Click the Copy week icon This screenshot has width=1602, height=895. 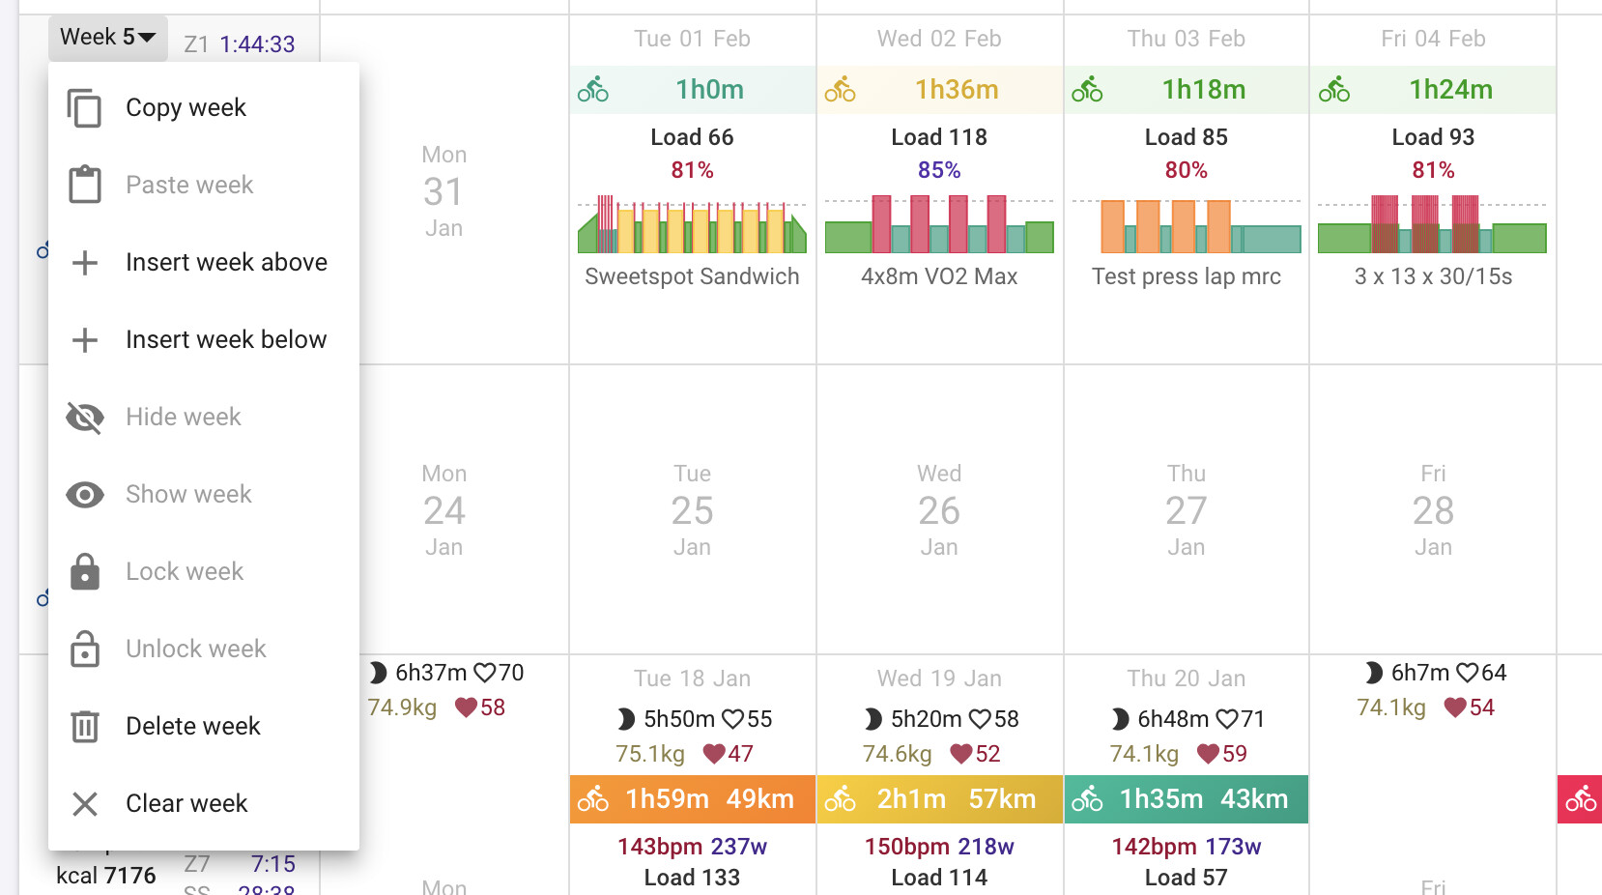85,108
